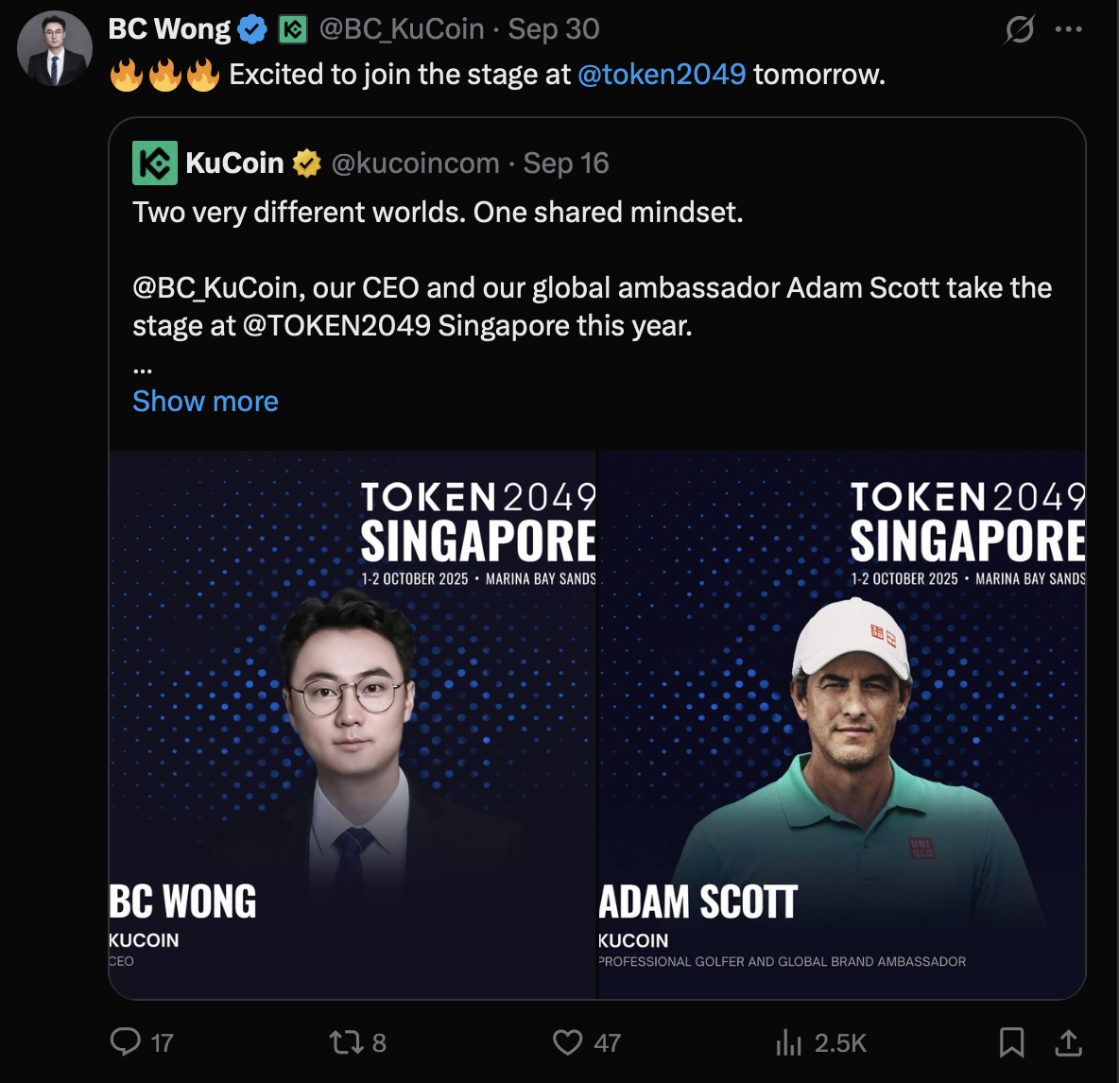Expand quoted tweet with Show more
This screenshot has height=1083, width=1119.
[205, 401]
